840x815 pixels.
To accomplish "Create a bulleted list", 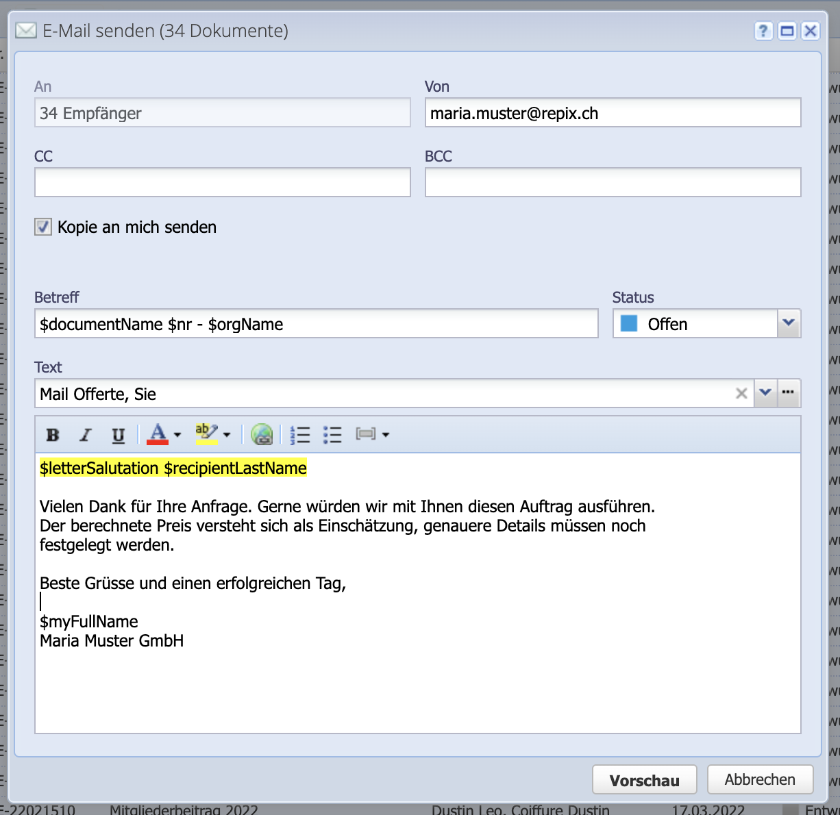I will click(x=332, y=434).
